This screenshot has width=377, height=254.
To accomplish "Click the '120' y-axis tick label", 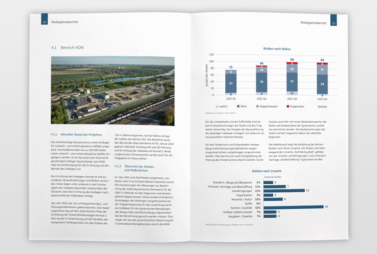I will 212,55.
